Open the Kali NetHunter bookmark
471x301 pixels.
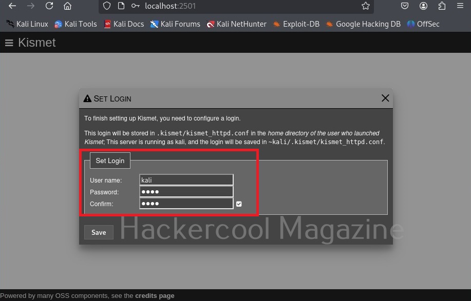point(236,24)
